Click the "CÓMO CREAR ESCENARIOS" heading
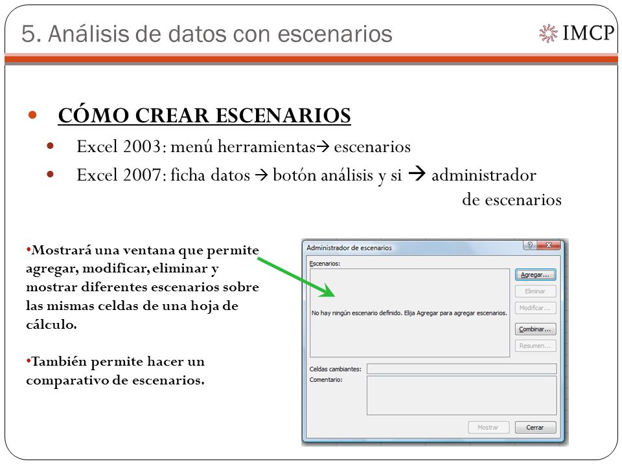 coord(204,115)
